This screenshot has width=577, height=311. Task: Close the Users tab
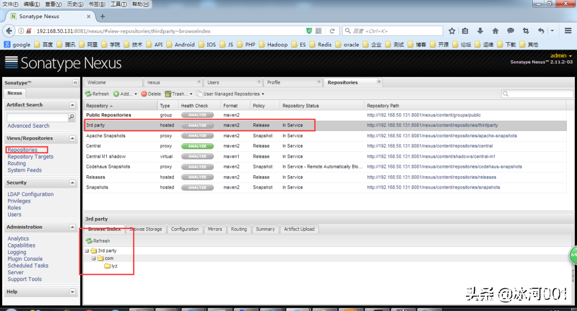pyautogui.click(x=259, y=82)
